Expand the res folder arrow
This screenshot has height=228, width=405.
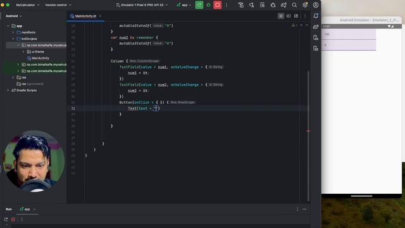[13, 77]
